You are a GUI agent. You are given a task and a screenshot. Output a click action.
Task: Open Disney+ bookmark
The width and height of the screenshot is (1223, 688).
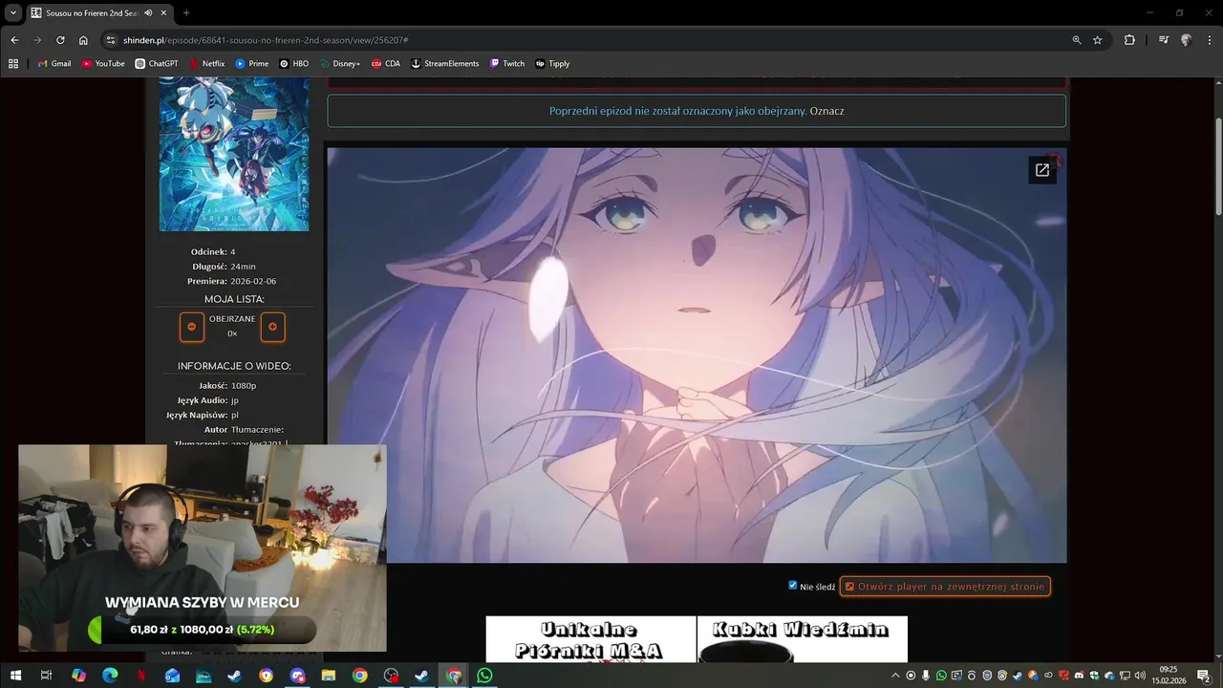pos(340,64)
